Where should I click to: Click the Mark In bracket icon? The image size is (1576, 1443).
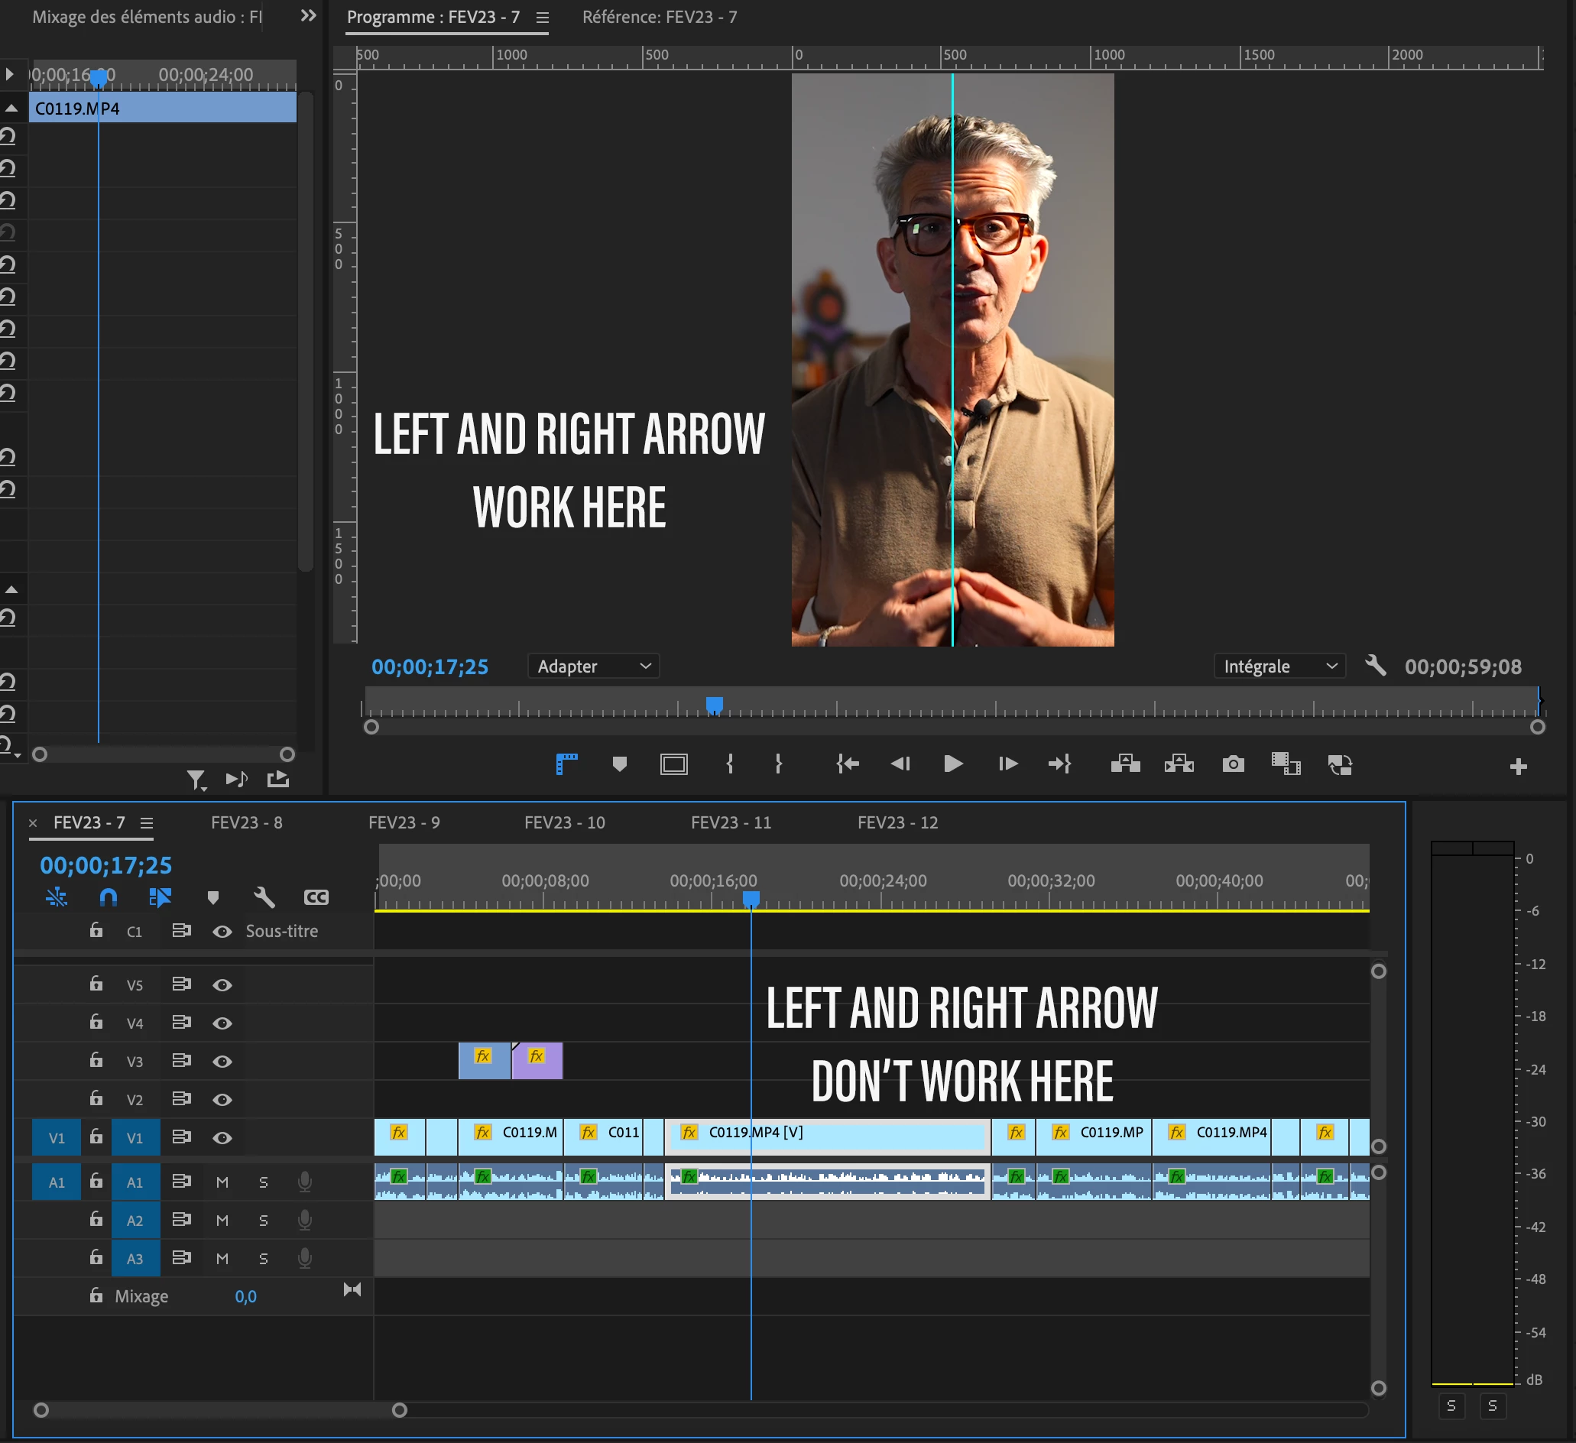729,764
